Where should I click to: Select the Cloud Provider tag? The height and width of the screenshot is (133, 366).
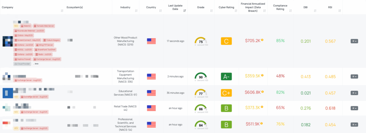click(22, 63)
